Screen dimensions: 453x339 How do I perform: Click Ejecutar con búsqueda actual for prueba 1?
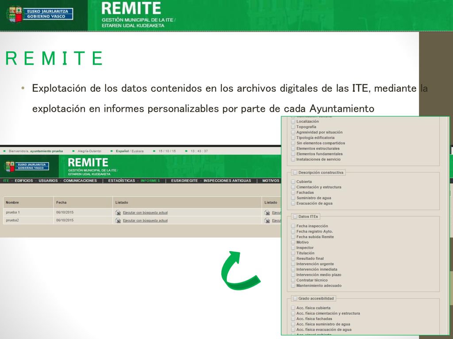(145, 213)
